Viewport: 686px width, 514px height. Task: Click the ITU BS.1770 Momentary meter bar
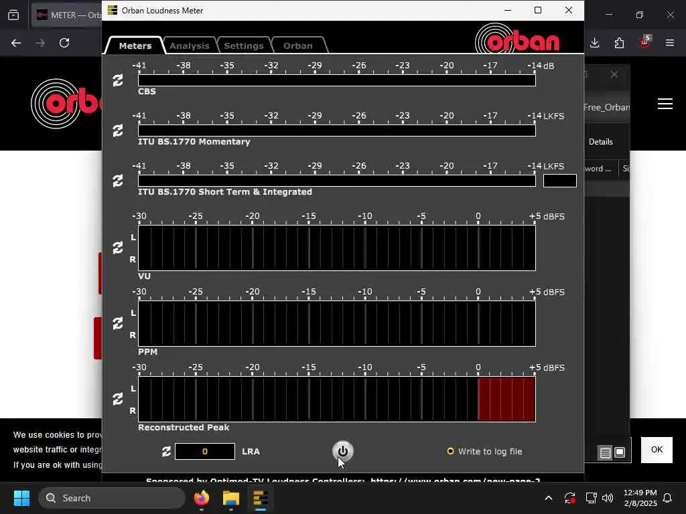tap(337, 131)
